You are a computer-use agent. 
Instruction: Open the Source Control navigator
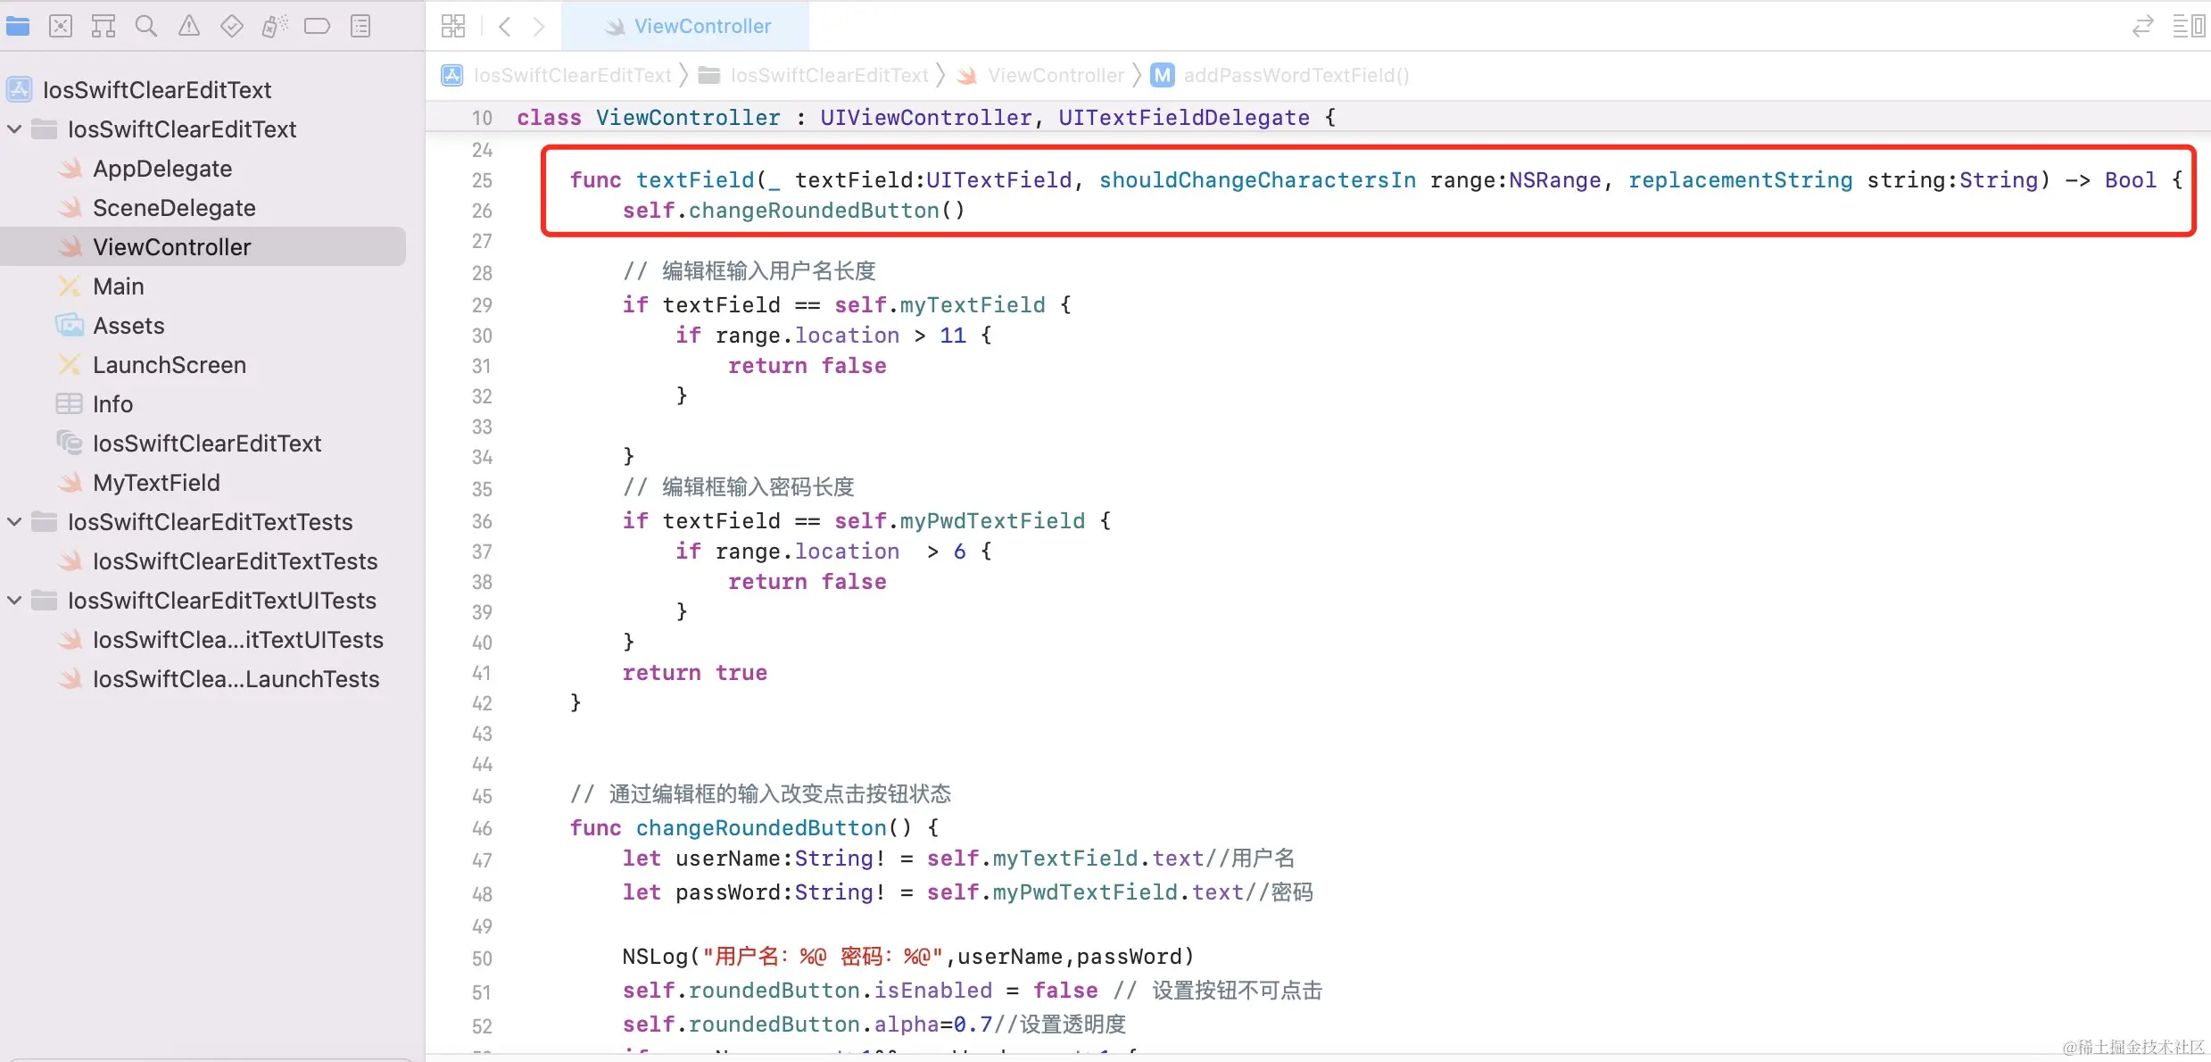click(x=61, y=26)
